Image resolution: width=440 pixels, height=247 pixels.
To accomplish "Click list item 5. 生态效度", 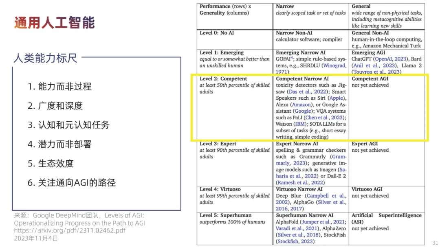I will tap(51, 163).
